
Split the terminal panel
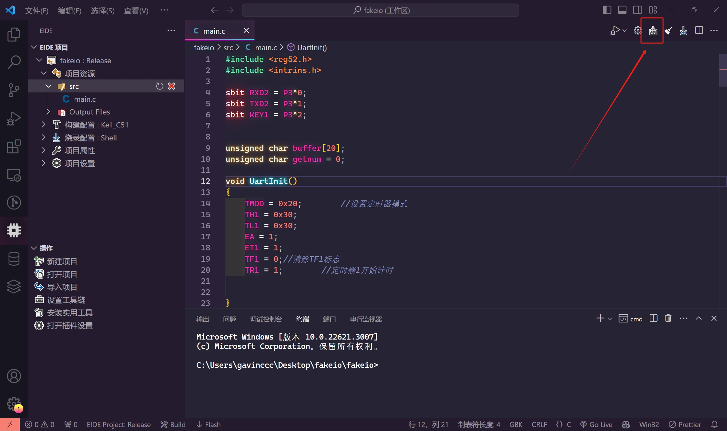coord(653,318)
